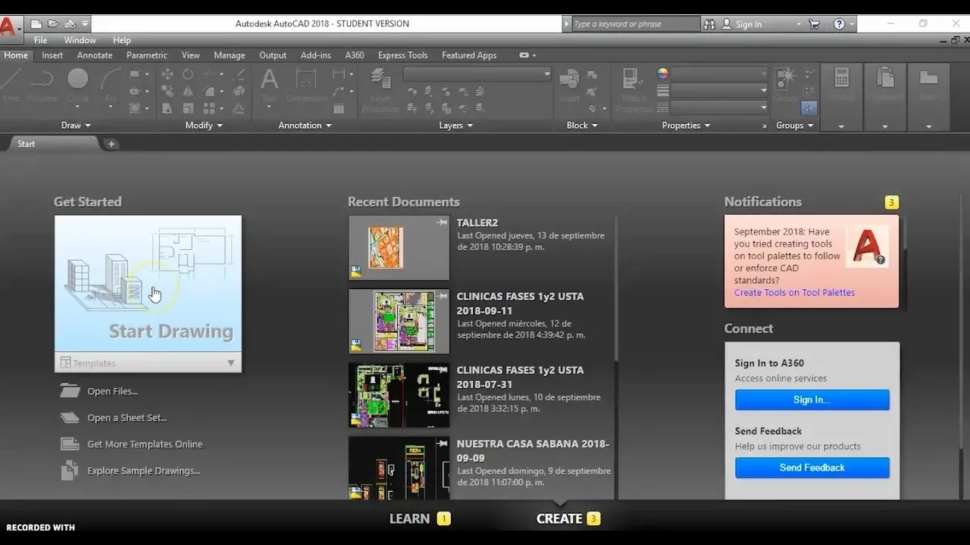Open the Autodesk App Store cart icon
The height and width of the screenshot is (545, 970).
pyautogui.click(x=814, y=24)
